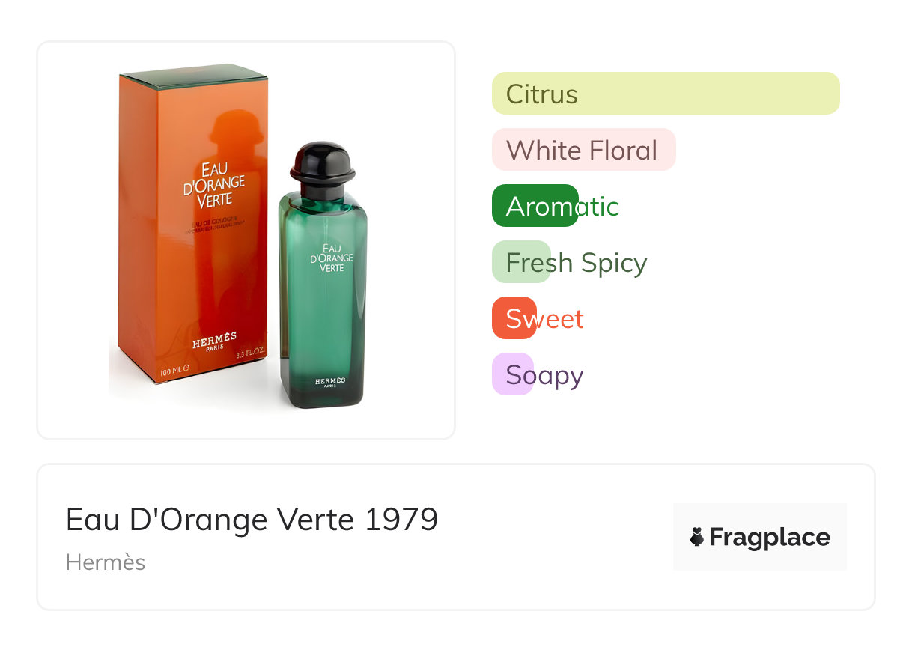Click the Fragplace perfume bottle logo icon
Image resolution: width=912 pixels, height=647 pixels.
click(x=697, y=537)
